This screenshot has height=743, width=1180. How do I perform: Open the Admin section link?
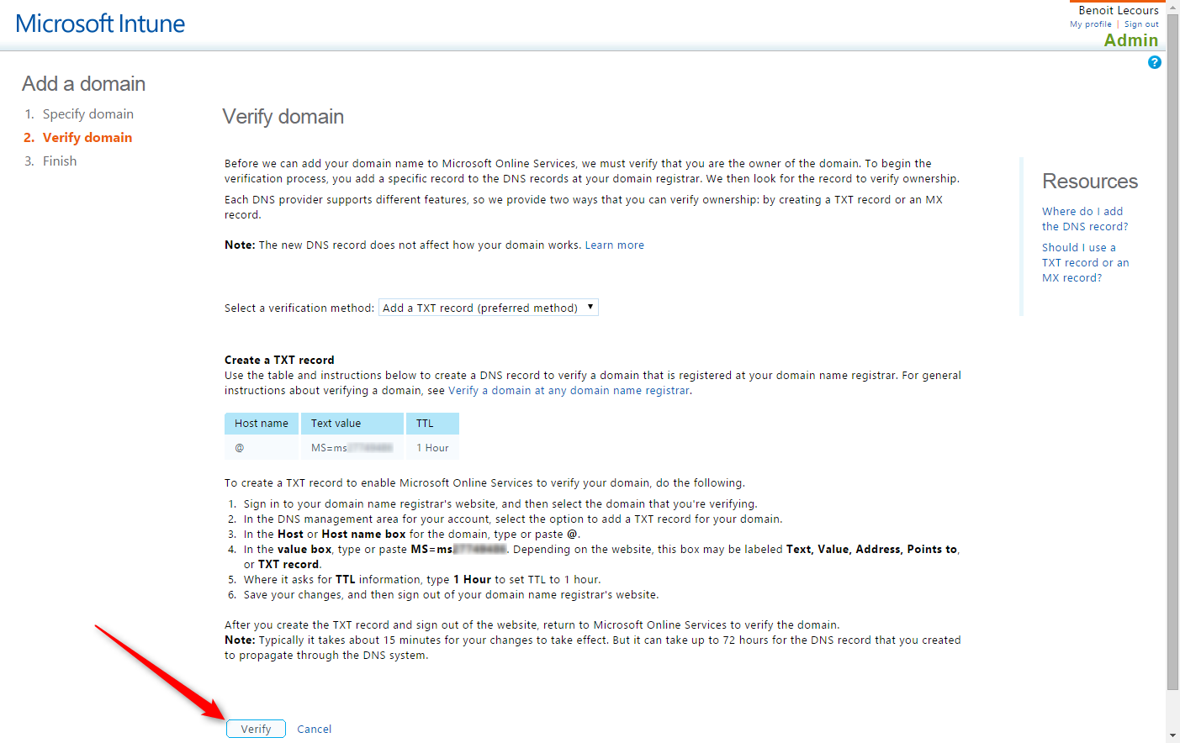coord(1131,40)
